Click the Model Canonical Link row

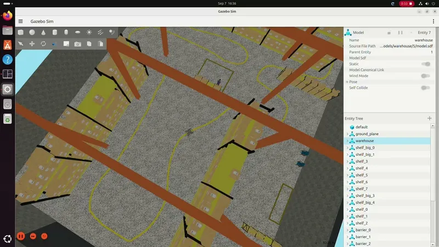pos(390,70)
